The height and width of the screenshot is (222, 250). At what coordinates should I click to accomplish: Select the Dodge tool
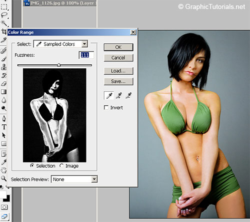pyautogui.click(x=3, y=108)
